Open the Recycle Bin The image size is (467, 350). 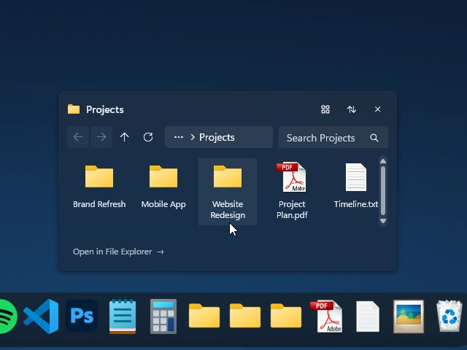[x=449, y=316]
